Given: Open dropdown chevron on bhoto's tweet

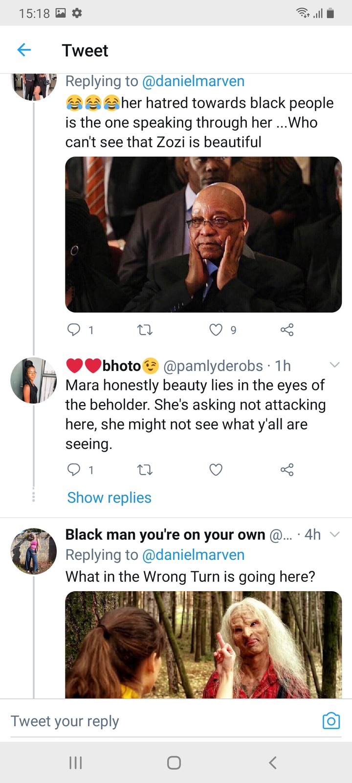Looking at the screenshot, I should point(335,365).
